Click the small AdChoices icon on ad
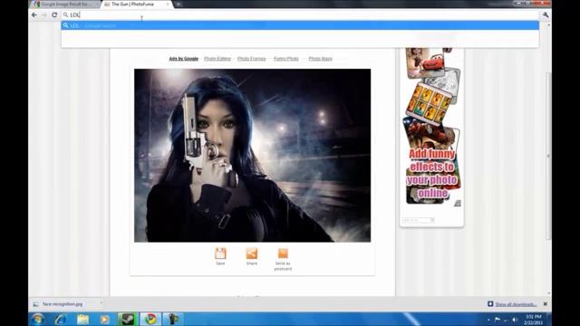The image size is (580, 326). click(458, 203)
